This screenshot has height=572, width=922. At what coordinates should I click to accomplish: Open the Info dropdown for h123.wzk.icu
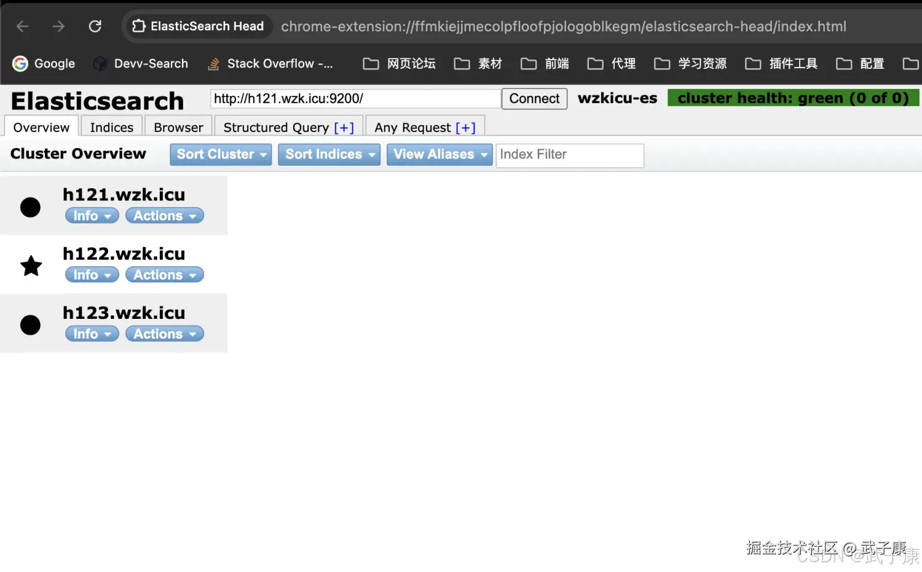[92, 334]
